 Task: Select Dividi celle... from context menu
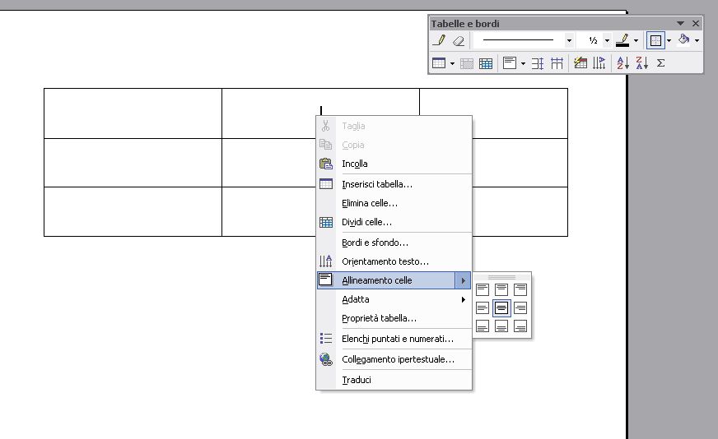394,222
